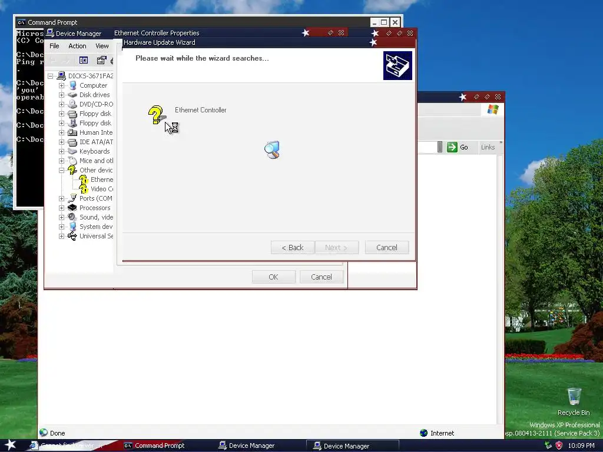603x452 pixels.
Task: Open the File menu in Device Manager
Action: [54, 46]
